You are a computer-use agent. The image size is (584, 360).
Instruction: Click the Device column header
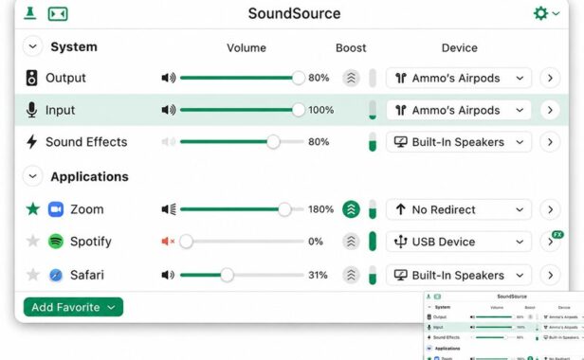pos(459,47)
